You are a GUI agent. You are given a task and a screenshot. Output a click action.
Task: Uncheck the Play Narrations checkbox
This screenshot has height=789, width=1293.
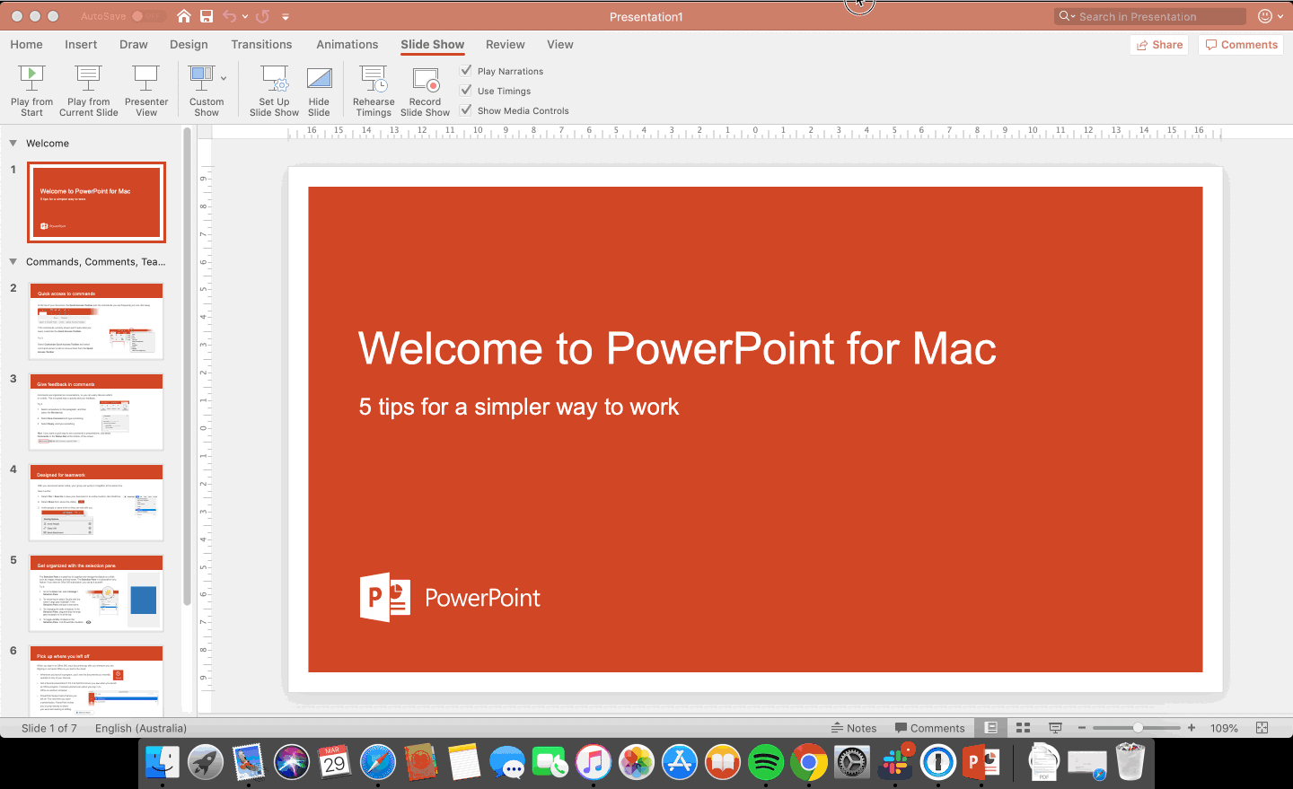point(466,71)
